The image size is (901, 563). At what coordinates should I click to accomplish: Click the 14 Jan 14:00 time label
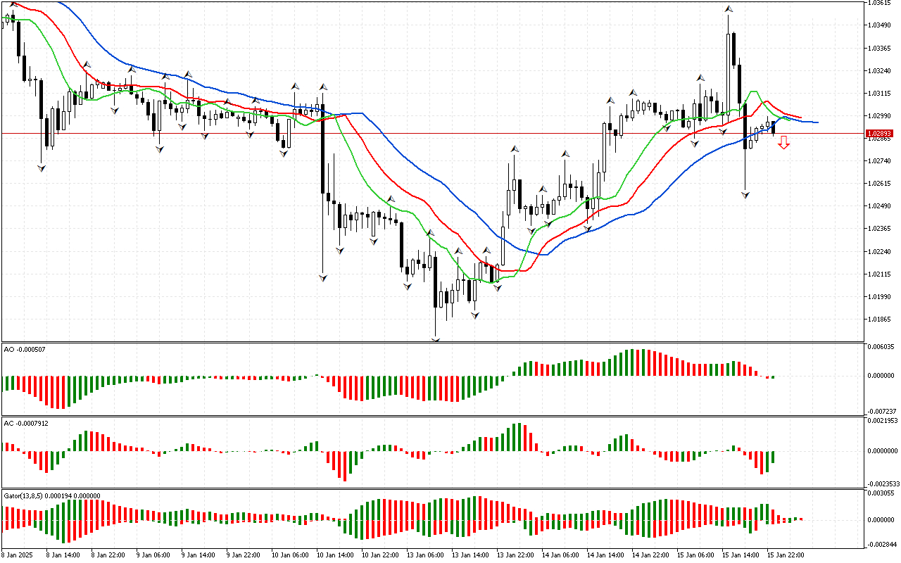coord(605,555)
